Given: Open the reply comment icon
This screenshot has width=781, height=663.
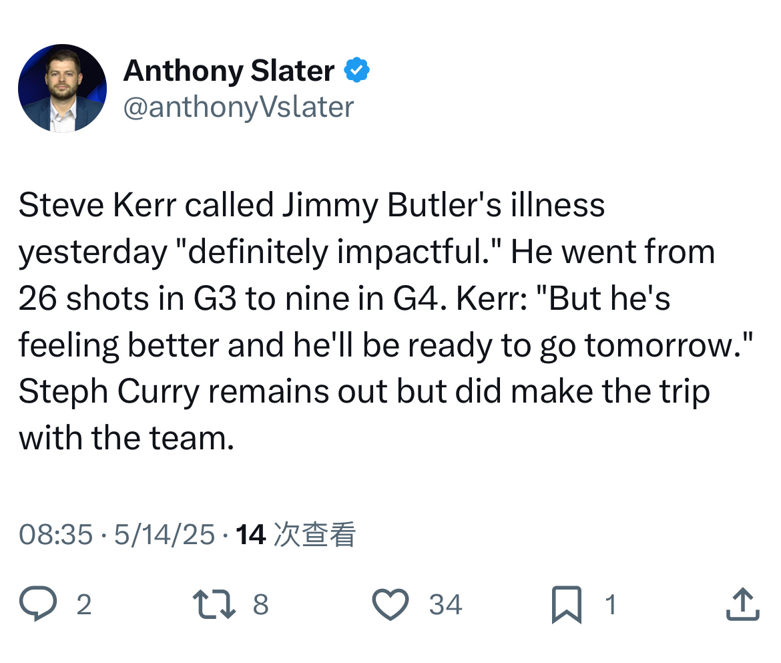Looking at the screenshot, I should [x=38, y=604].
